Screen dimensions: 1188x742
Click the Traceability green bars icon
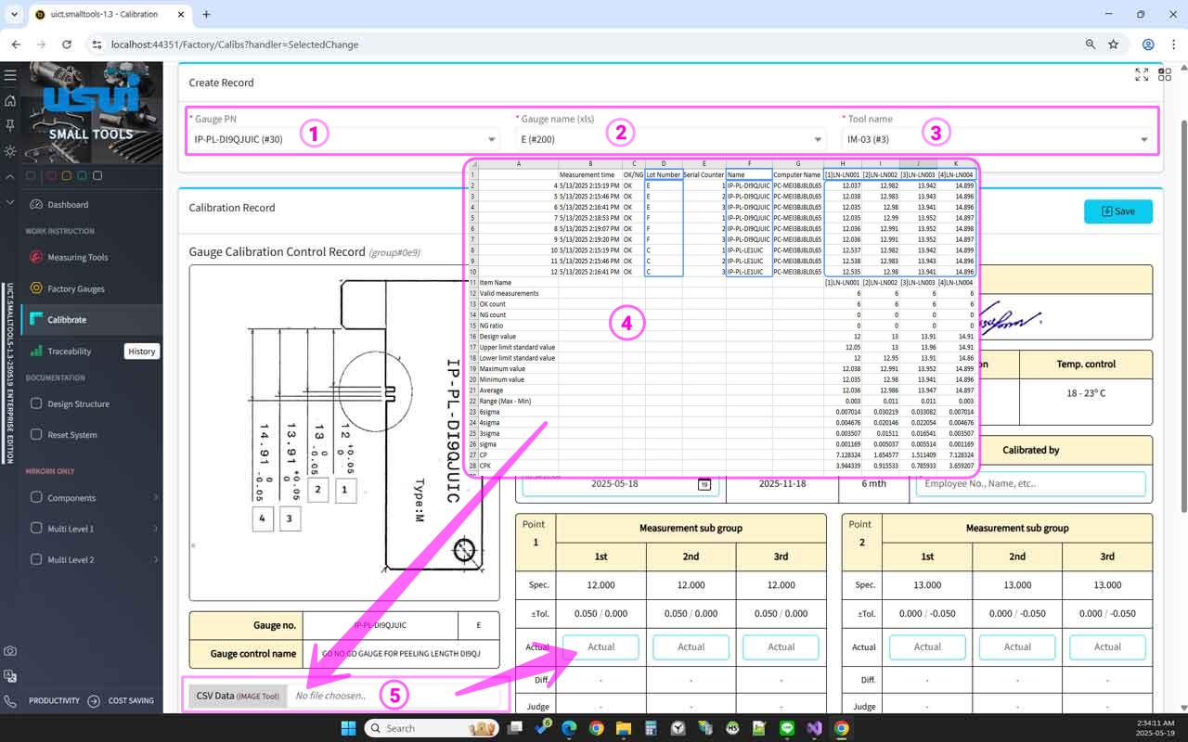[36, 352]
